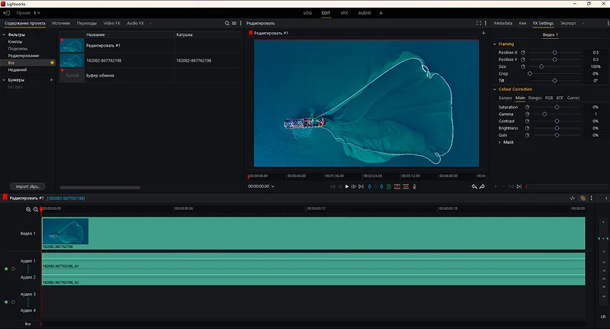Toggle keyframe stopwatch for Position Y
Viewport: 610px width, 329px height.
tap(523, 60)
